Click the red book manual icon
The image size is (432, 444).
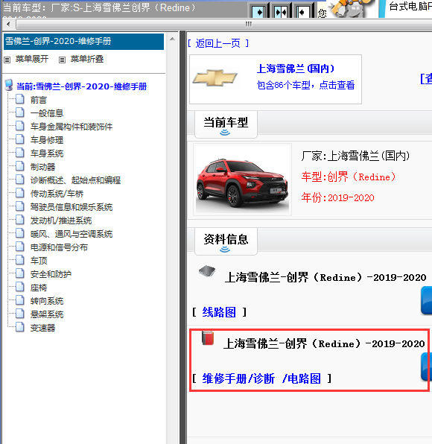click(208, 338)
